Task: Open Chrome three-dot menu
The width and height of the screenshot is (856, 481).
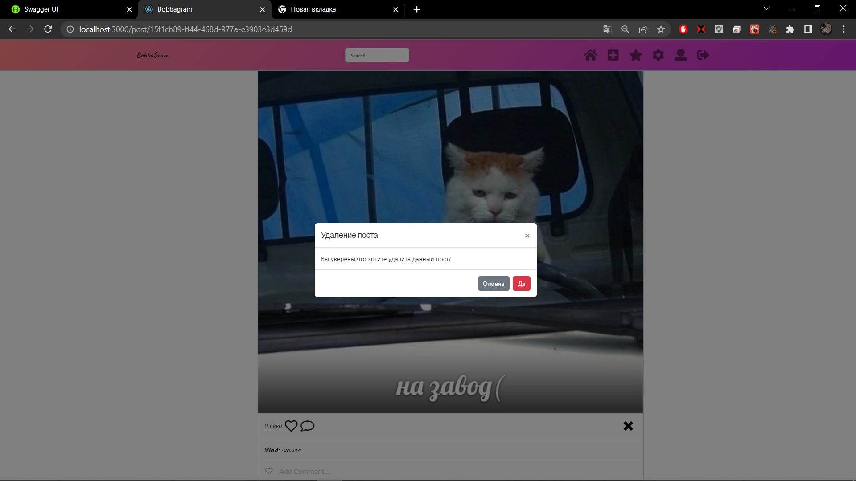Action: click(844, 29)
